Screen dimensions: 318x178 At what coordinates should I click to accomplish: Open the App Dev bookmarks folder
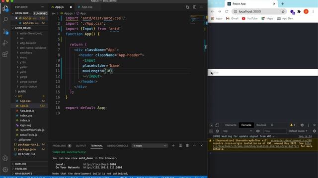285,18
